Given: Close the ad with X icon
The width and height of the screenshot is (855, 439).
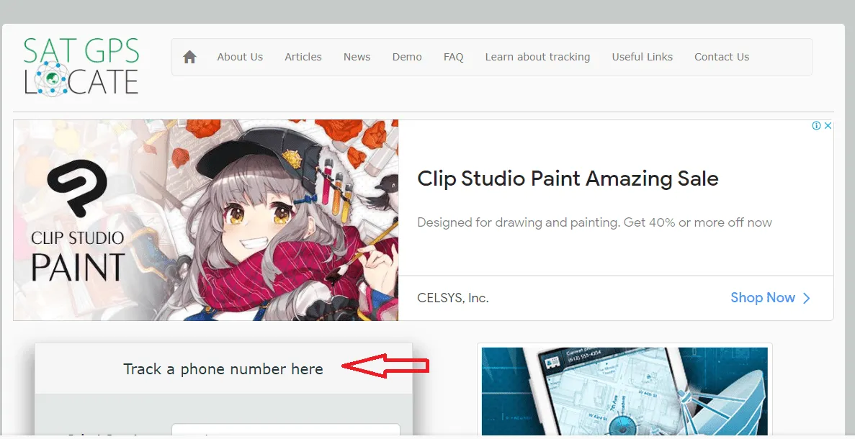Looking at the screenshot, I should pos(828,126).
